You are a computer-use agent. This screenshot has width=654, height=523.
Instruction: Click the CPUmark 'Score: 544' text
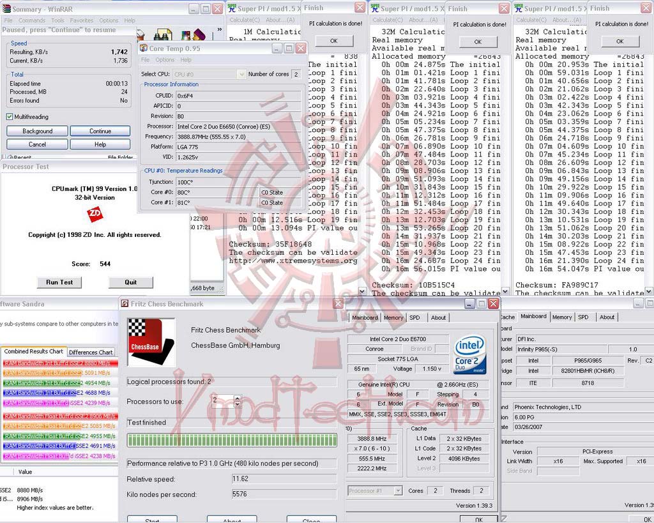91,264
